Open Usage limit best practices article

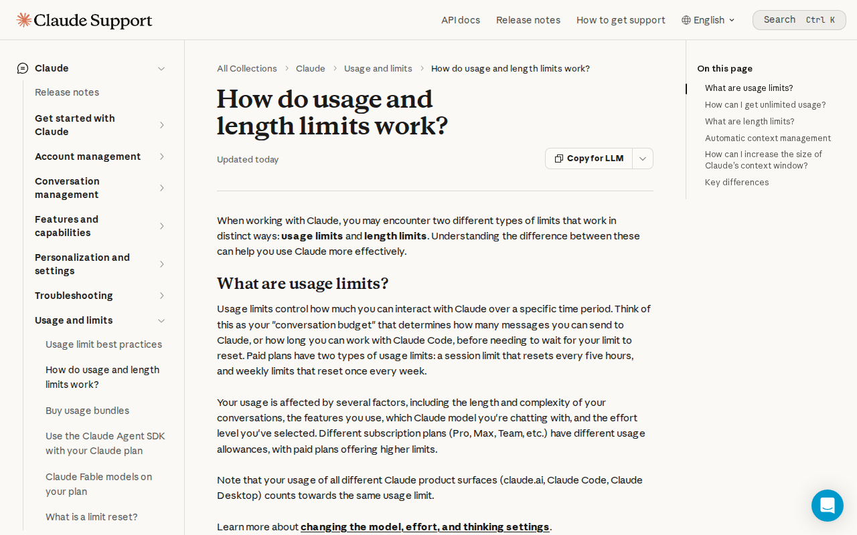coord(104,344)
